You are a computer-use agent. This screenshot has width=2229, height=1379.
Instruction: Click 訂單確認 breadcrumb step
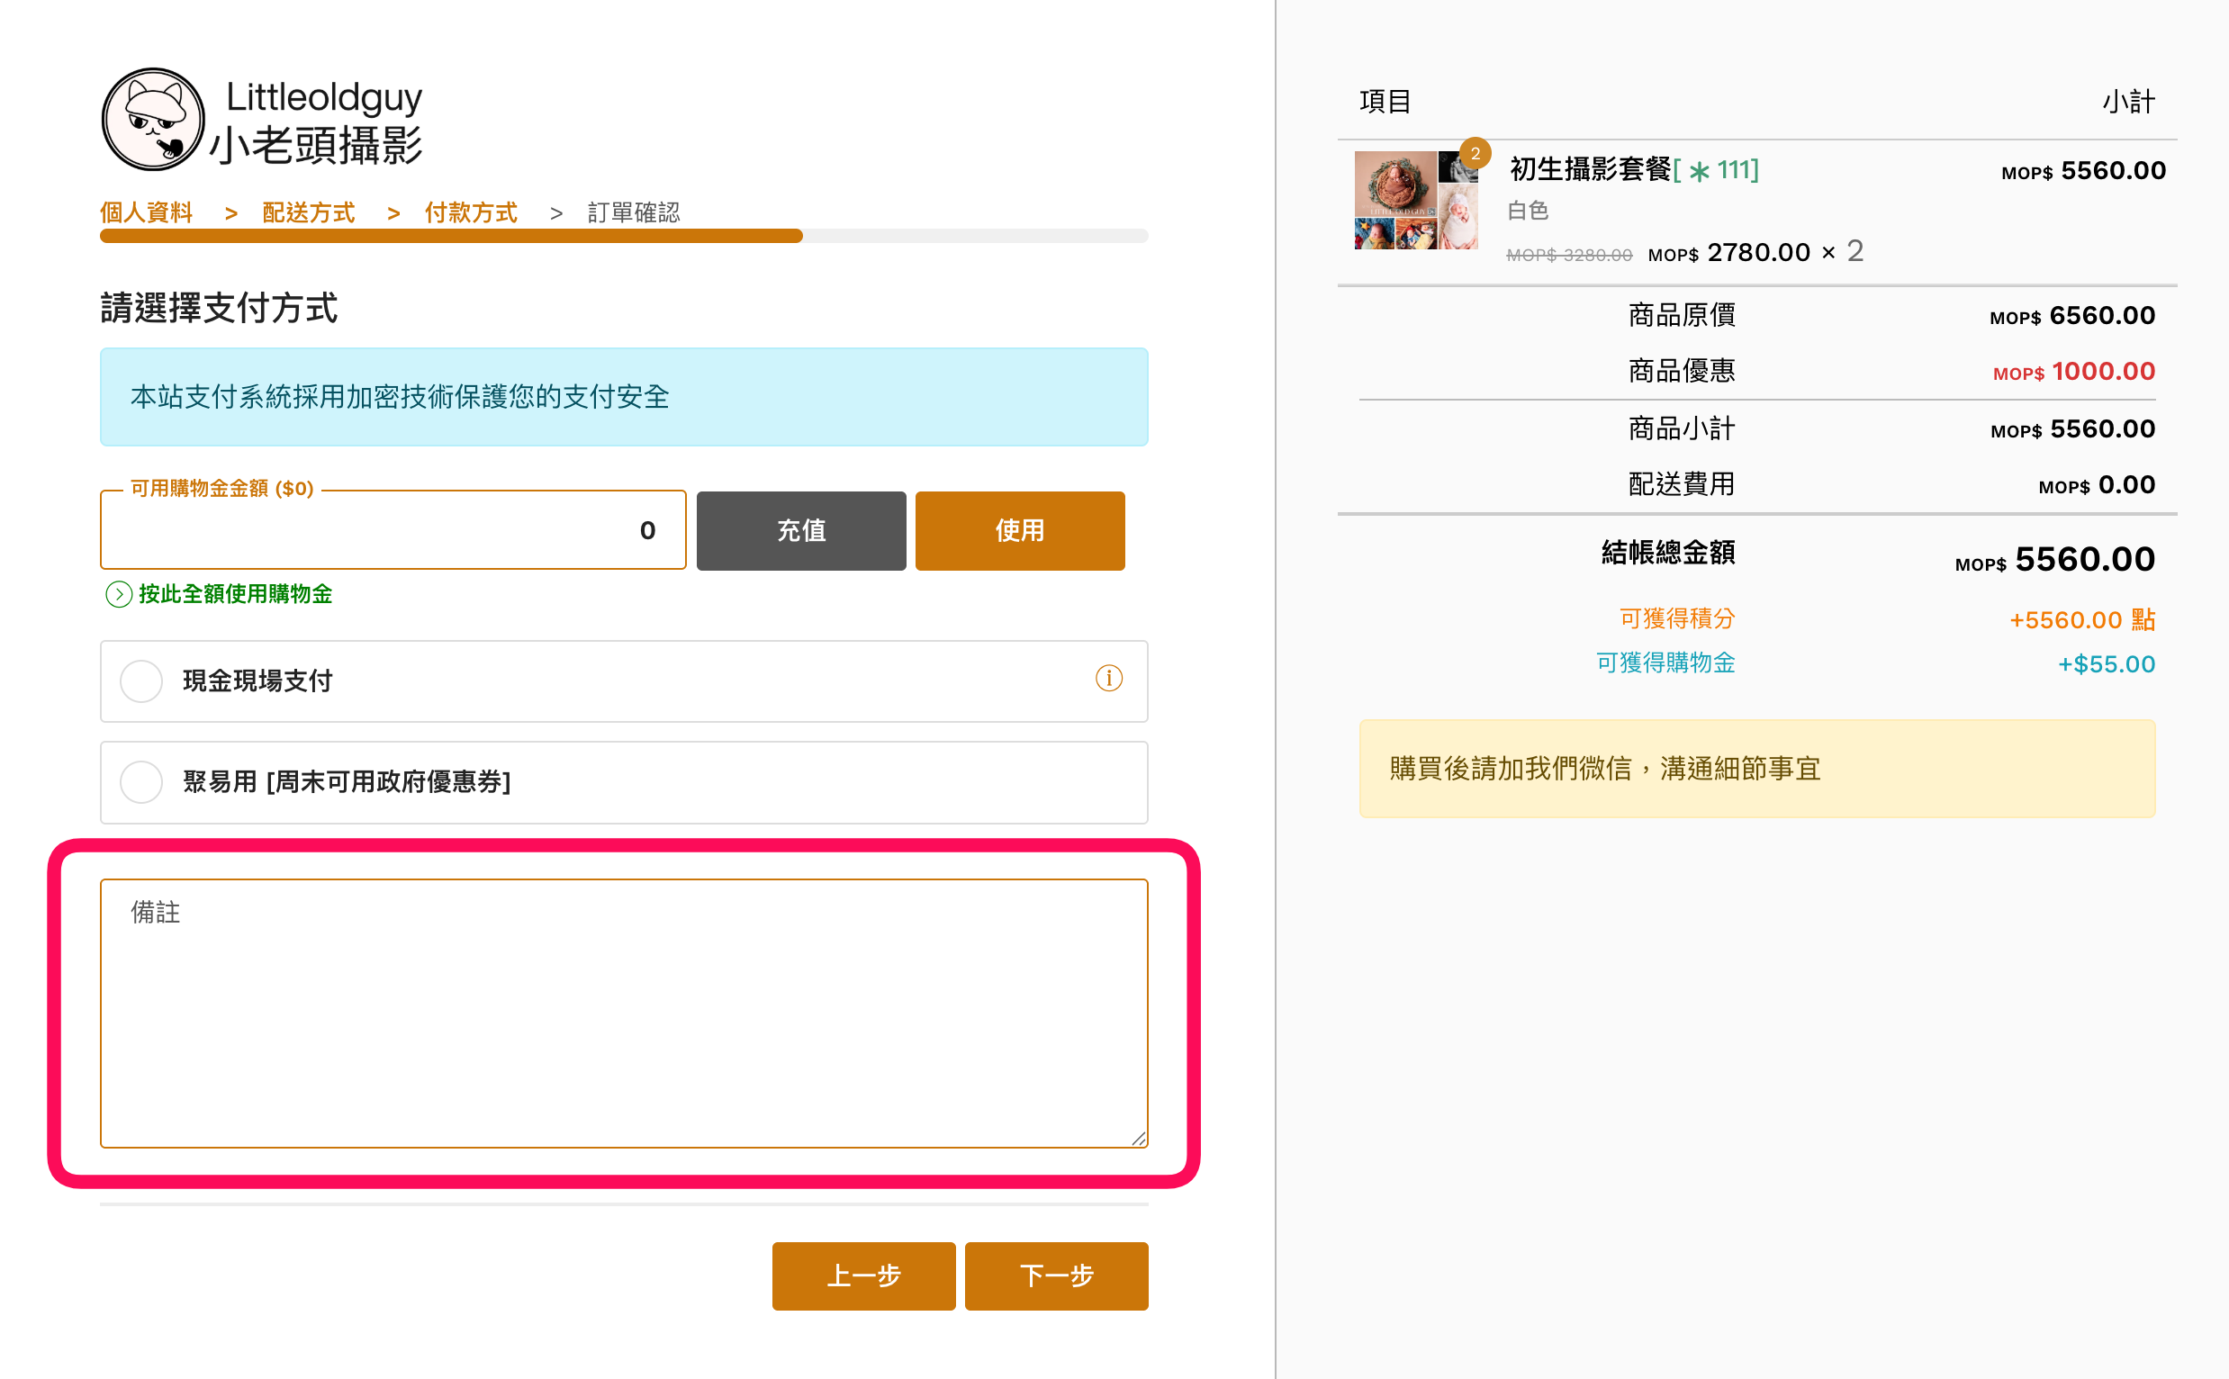(634, 212)
